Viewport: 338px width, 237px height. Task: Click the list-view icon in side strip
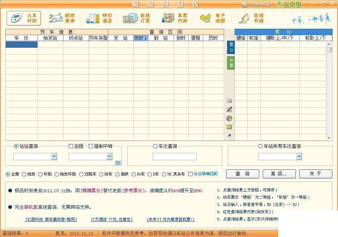(229, 100)
